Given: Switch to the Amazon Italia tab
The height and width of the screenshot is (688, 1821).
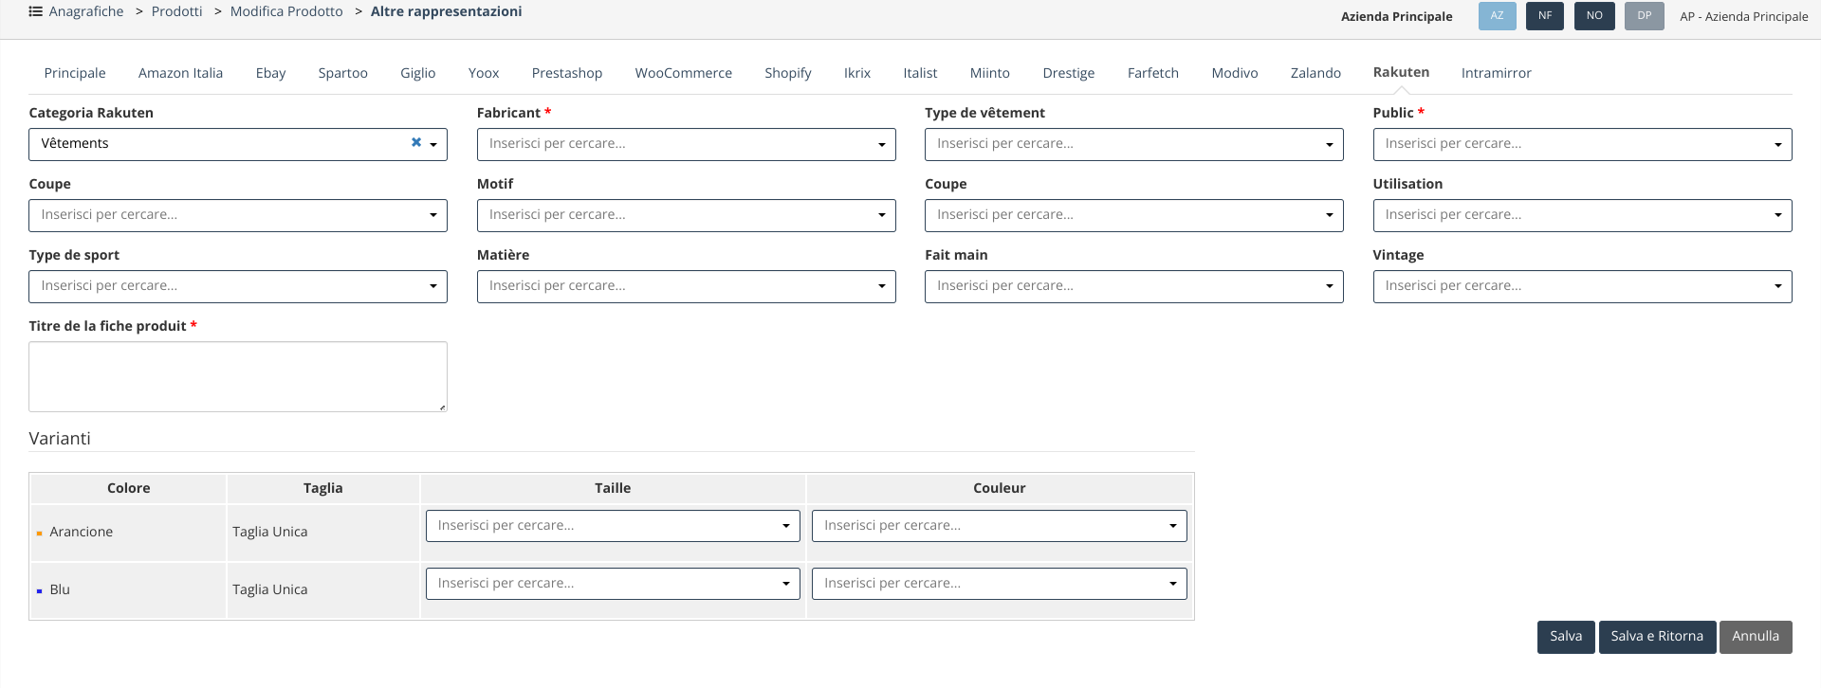Looking at the screenshot, I should click(x=180, y=73).
